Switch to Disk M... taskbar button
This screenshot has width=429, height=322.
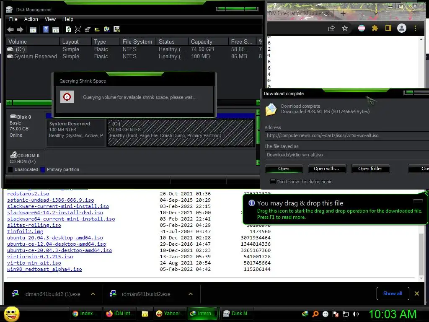pyautogui.click(x=237, y=314)
